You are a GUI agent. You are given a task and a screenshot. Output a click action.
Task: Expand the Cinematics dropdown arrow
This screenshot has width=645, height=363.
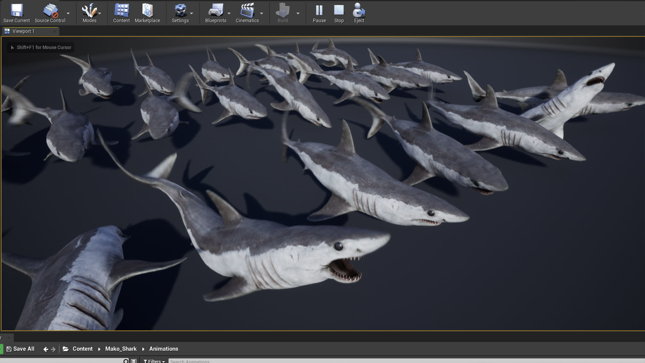pyautogui.click(x=262, y=13)
